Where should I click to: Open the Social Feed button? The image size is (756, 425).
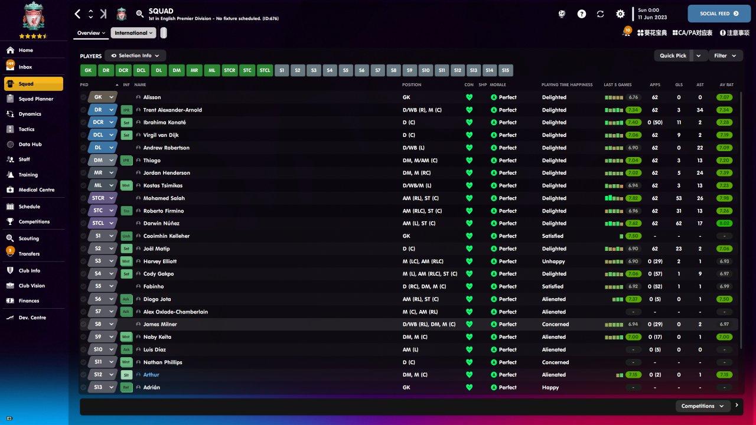tap(719, 14)
